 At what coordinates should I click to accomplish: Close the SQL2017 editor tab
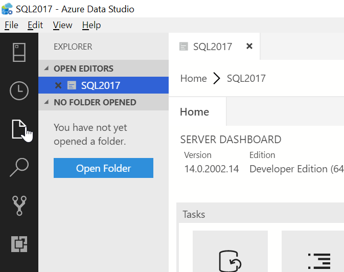(249, 46)
